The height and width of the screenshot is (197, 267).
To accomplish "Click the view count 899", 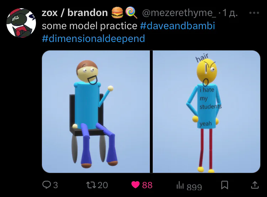I will click(x=194, y=187).
